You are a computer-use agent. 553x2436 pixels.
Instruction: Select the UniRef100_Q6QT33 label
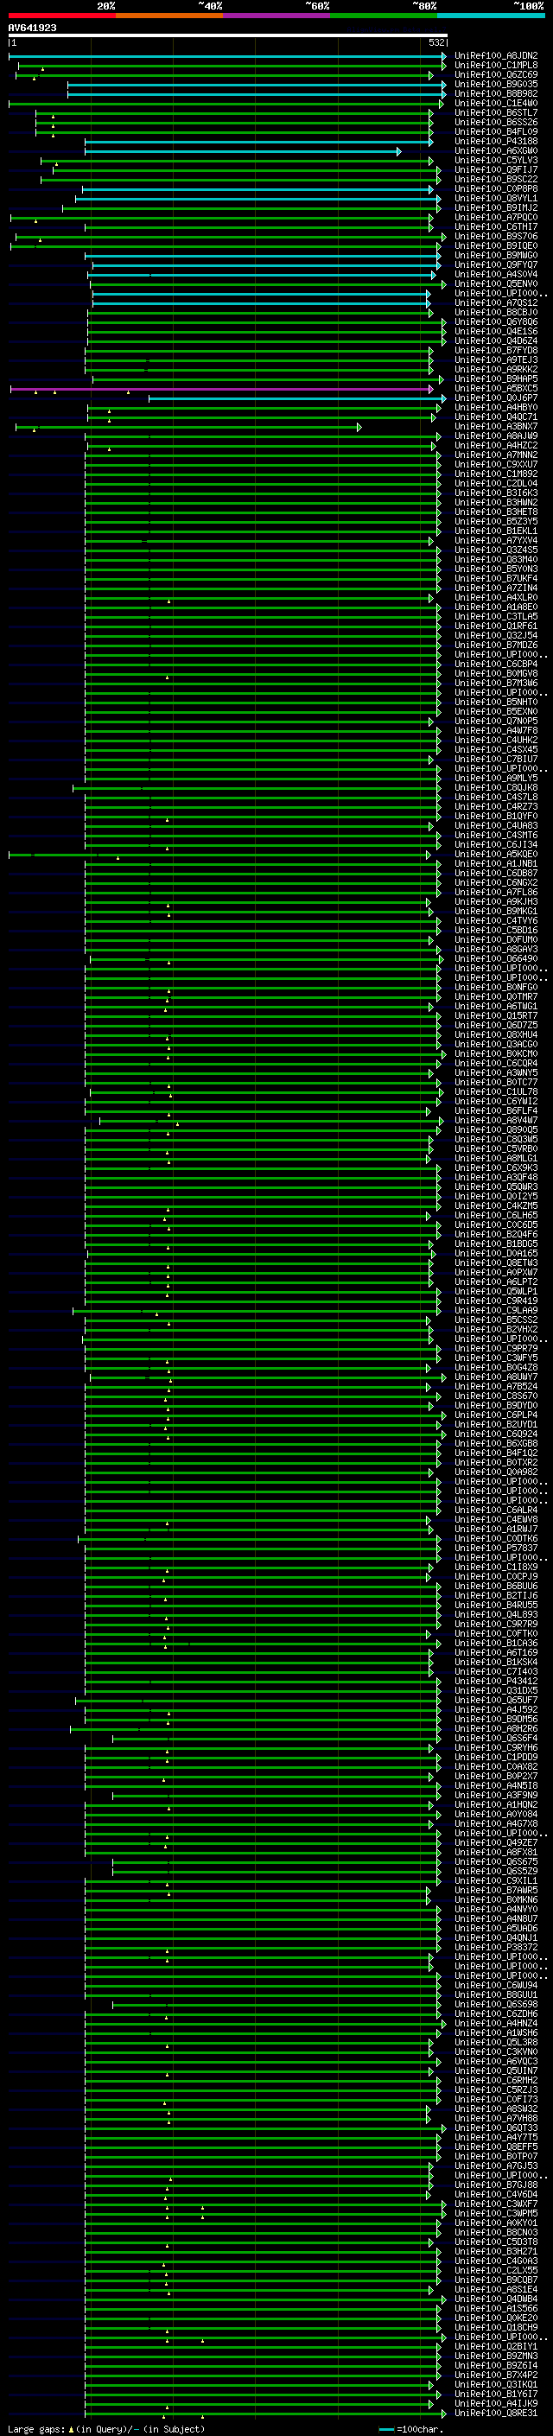click(496, 2128)
